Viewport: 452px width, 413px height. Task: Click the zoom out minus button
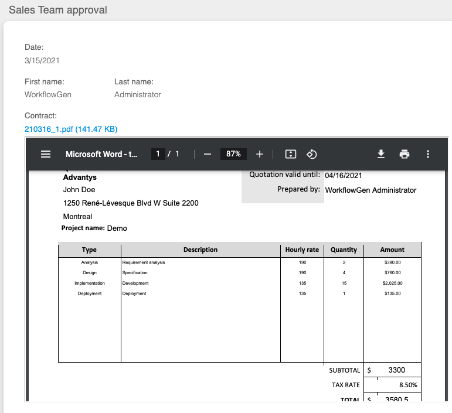pyautogui.click(x=207, y=154)
